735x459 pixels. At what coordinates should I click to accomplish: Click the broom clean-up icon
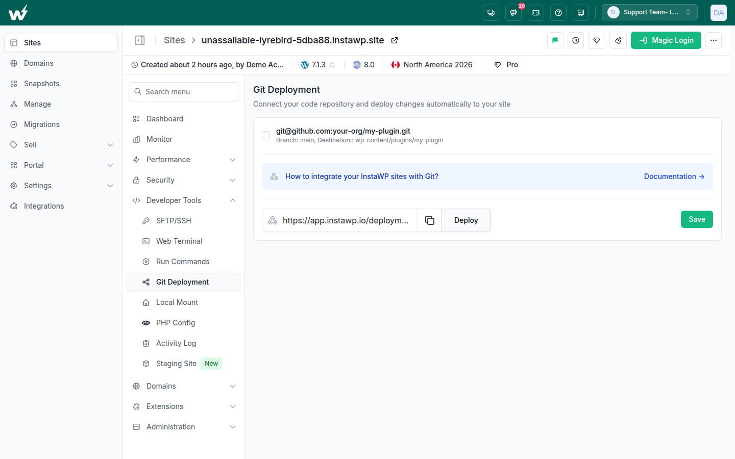pyautogui.click(x=618, y=40)
